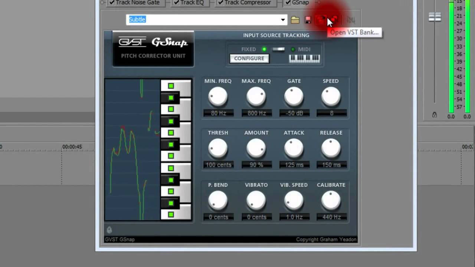This screenshot has width=475, height=267.
Task: Toggle the F-sharp black key note
Action: 171,145
